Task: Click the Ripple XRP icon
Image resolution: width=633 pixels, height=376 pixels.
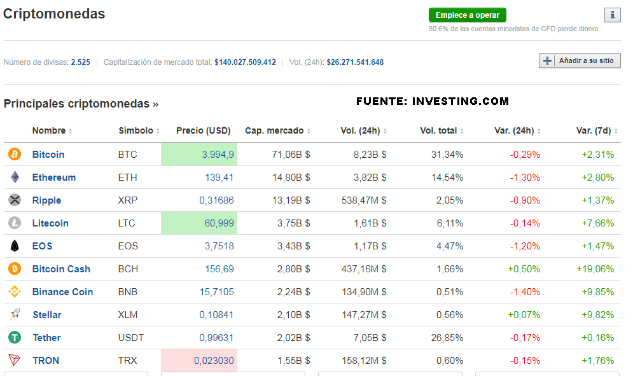Action: 15,200
